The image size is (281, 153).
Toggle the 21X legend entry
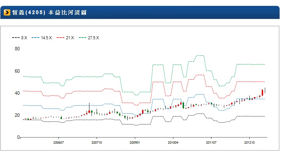click(x=65, y=38)
